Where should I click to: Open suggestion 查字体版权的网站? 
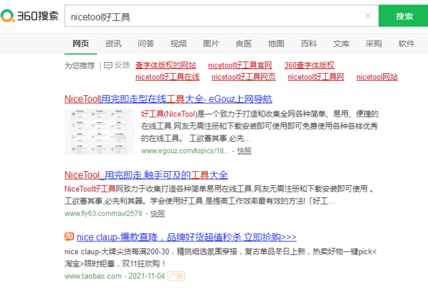click(166, 65)
